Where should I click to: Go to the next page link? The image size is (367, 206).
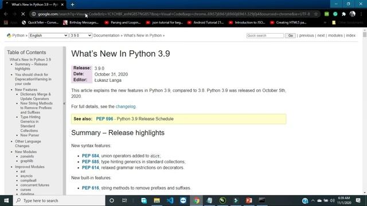(x=321, y=35)
